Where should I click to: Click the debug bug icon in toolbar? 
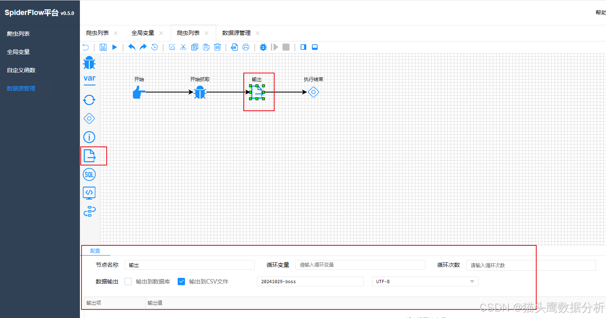263,47
